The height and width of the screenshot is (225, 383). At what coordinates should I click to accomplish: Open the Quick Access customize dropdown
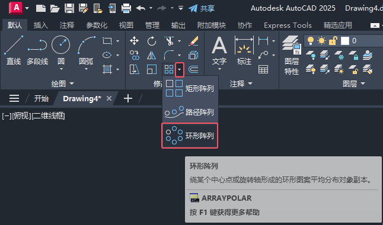(x=181, y=8)
